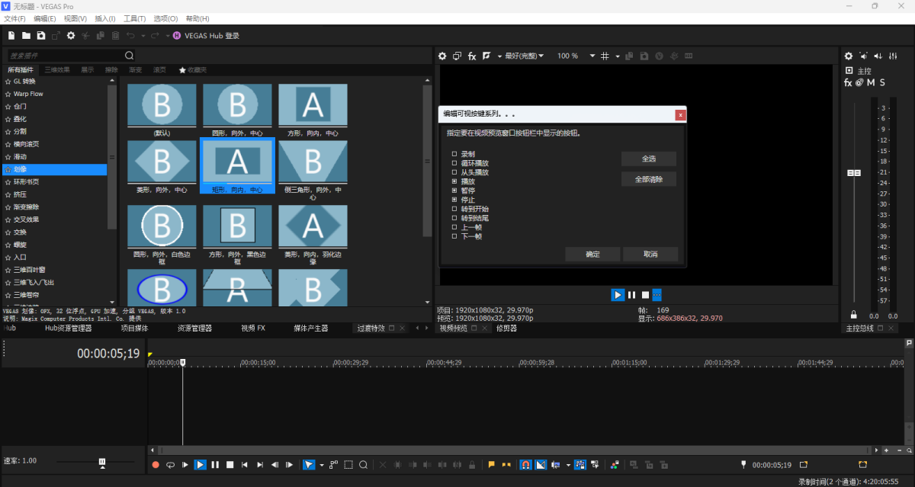The height and width of the screenshot is (487, 915).
Task: Open video output fx in preview toolbar
Action: pyautogui.click(x=472, y=56)
